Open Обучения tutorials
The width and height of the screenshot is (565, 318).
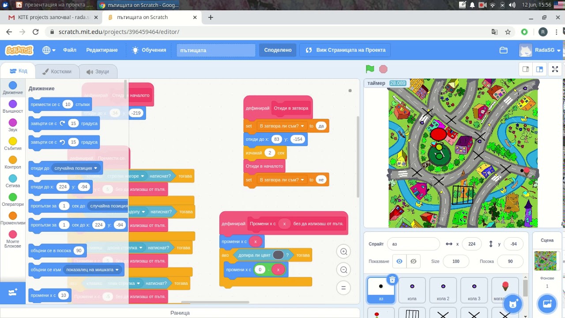pos(149,50)
